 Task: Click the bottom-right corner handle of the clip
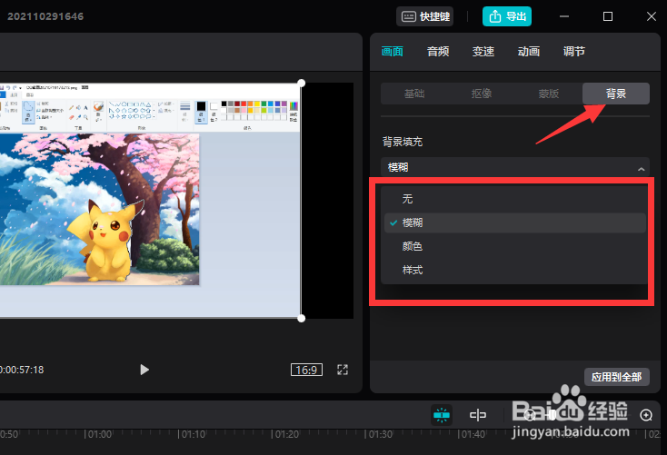click(x=301, y=319)
